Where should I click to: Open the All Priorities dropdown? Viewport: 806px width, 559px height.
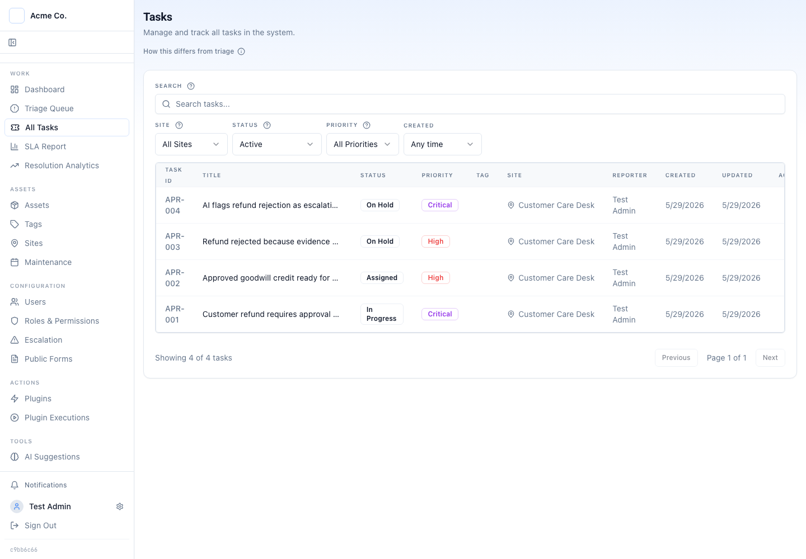point(363,144)
